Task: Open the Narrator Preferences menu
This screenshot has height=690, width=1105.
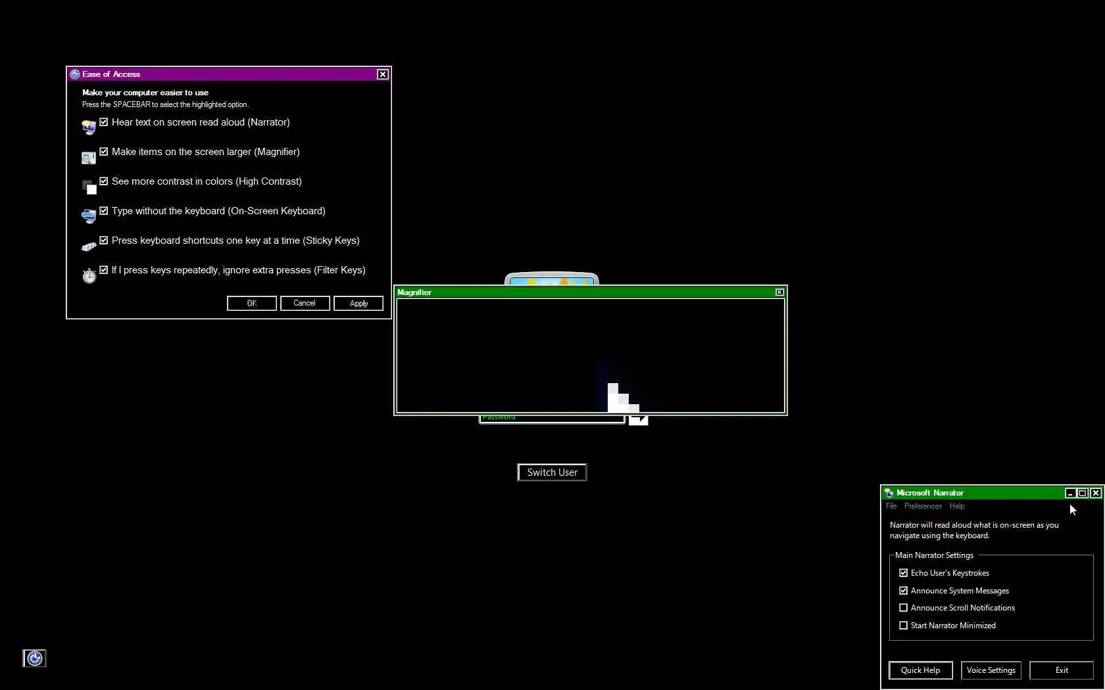Action: click(923, 506)
